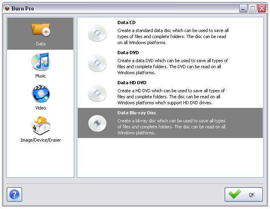270x209 pixels.
Task: Click the Blu-ray disc description text
Action: pos(171,127)
